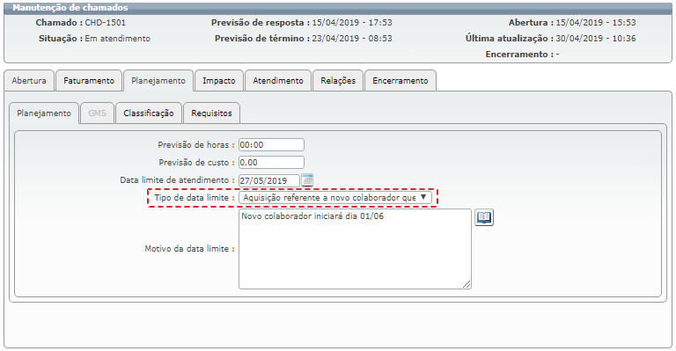The image size is (676, 351).
Task: Expand the Tipo de data limite dropdown
Action: coord(335,197)
